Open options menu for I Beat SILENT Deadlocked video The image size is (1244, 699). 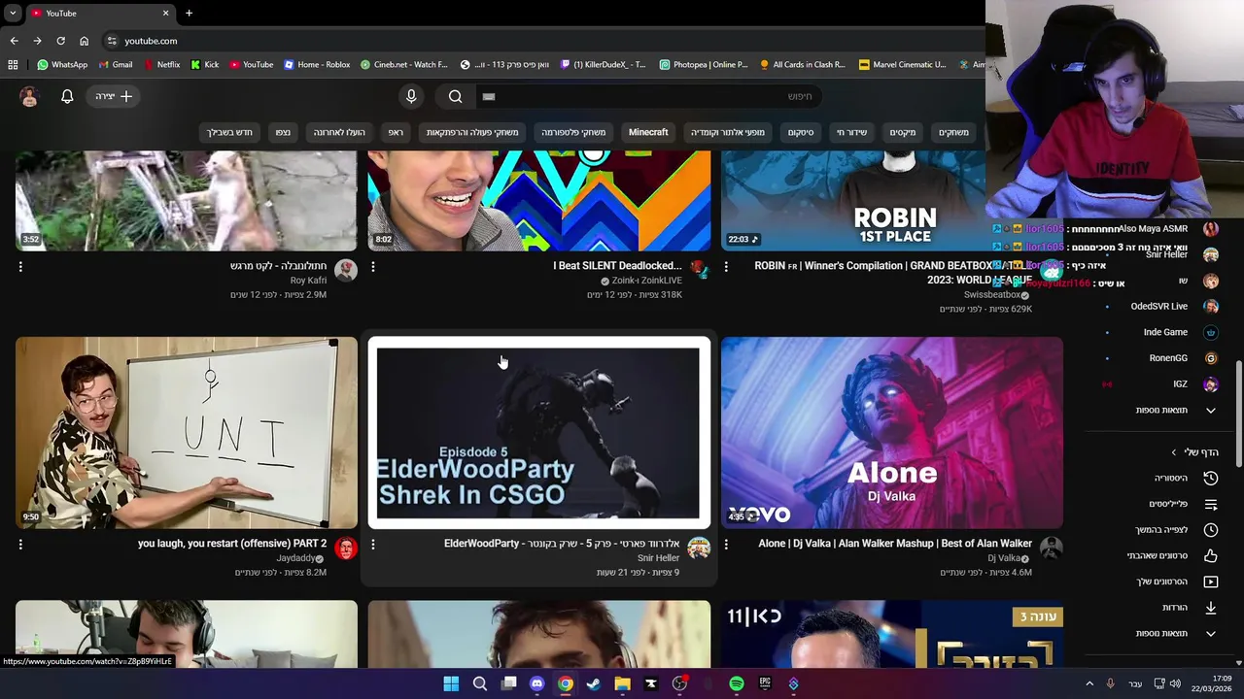[373, 266]
